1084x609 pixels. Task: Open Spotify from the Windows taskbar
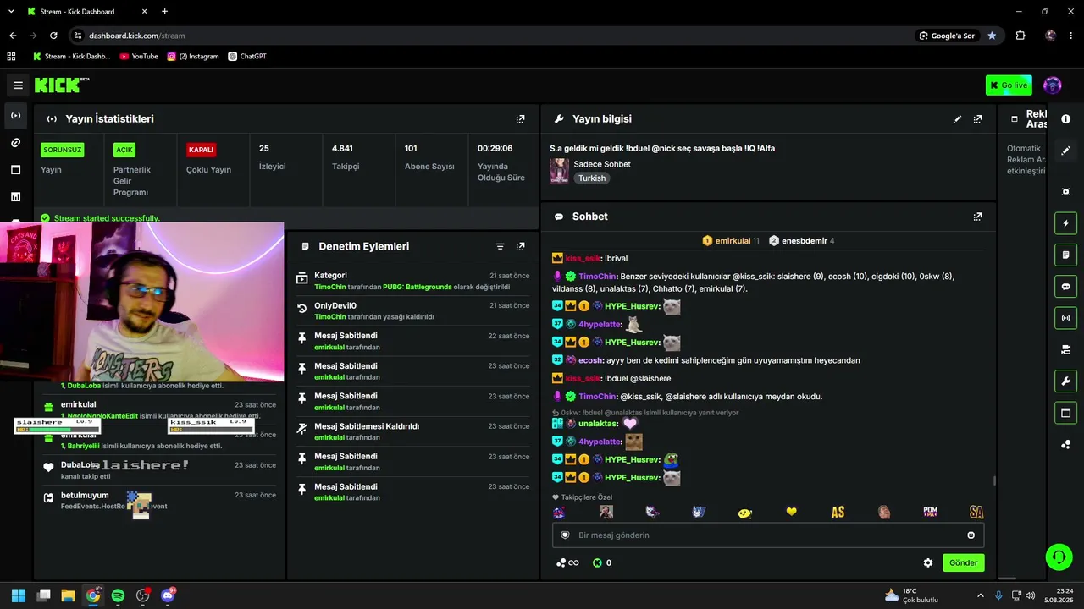(x=118, y=595)
